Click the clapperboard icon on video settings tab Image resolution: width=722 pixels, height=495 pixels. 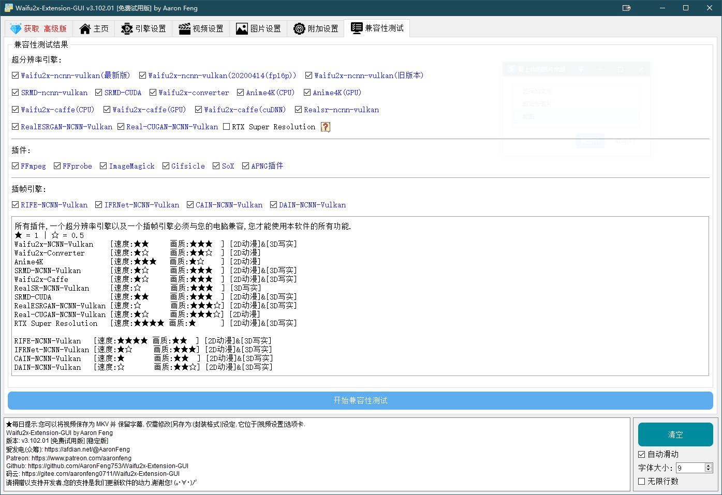(185, 29)
